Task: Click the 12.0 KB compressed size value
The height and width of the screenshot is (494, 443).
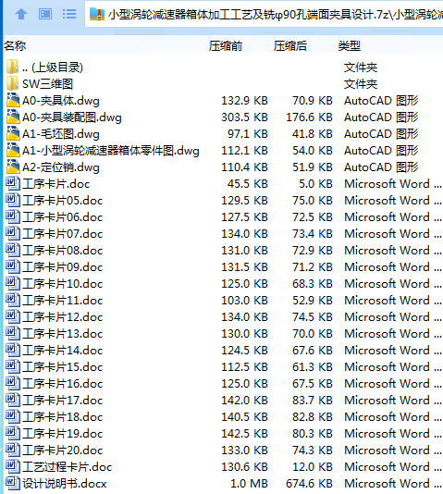Action: point(313,467)
